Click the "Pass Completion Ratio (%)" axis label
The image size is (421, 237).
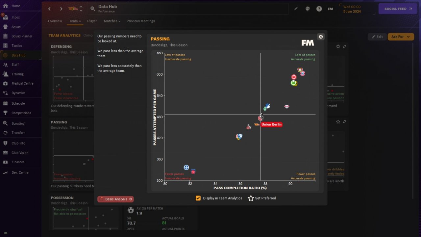coord(240,188)
